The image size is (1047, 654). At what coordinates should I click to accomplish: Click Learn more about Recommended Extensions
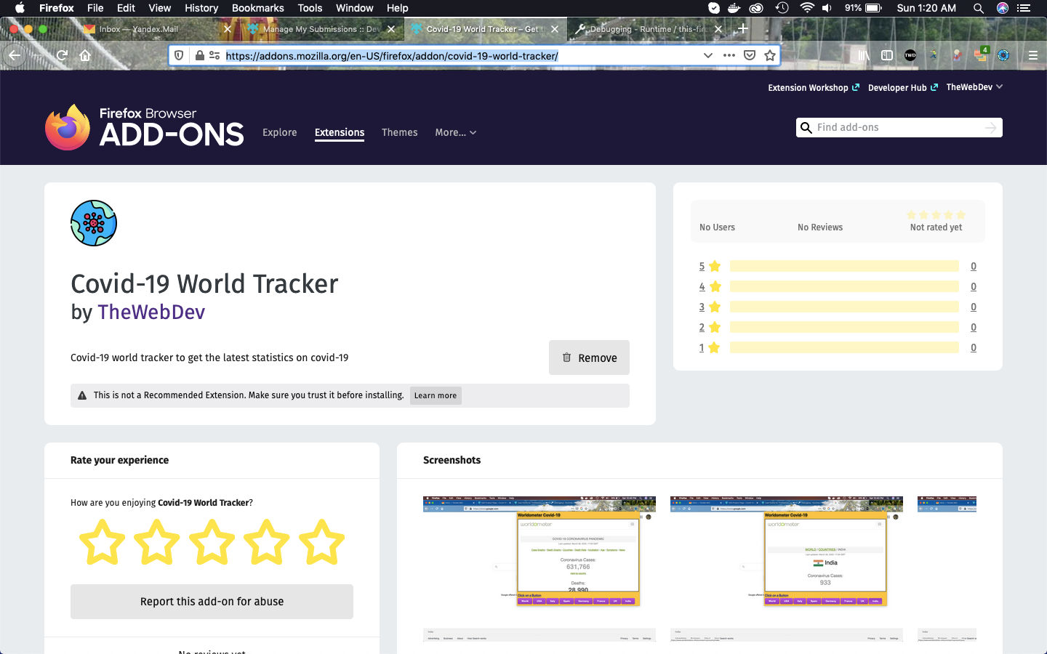436,395
